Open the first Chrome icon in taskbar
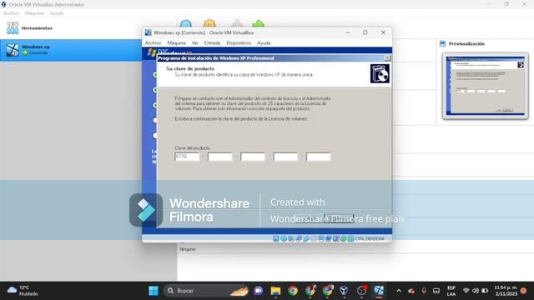This screenshot has height=300, width=534. pos(293,291)
